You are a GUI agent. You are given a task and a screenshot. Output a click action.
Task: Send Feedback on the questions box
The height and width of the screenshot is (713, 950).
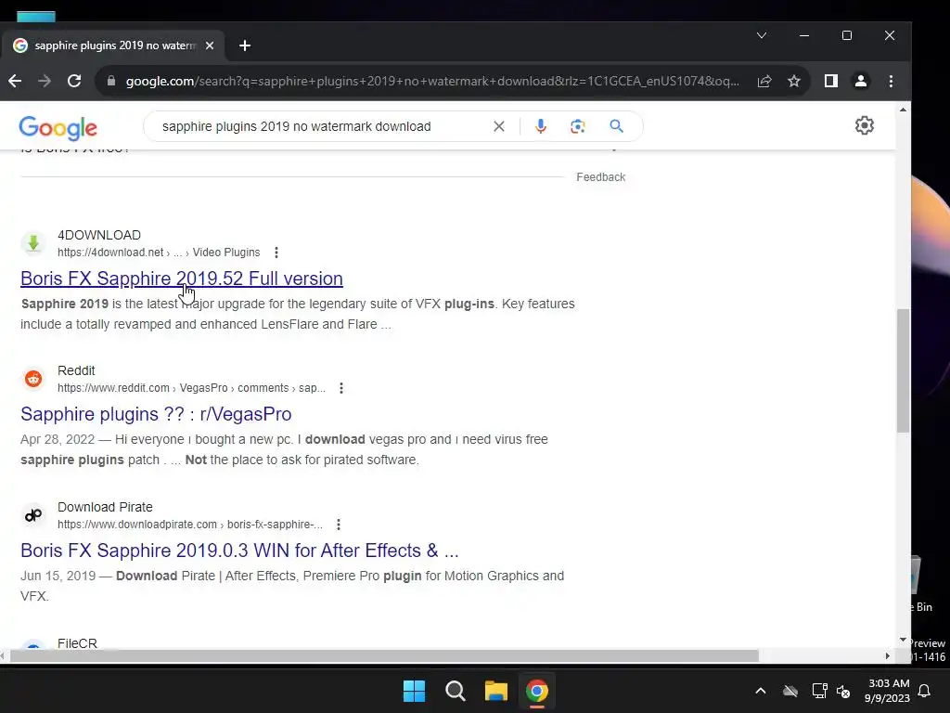pyautogui.click(x=600, y=177)
